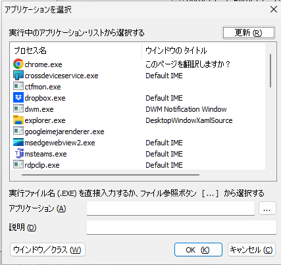This screenshot has height=265, width=281.
Task: Click the キャンセル (C) button
Action: point(251,250)
